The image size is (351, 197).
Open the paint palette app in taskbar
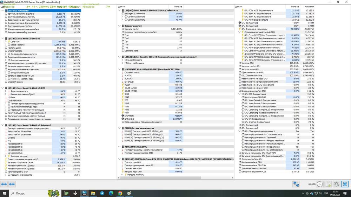point(129,193)
